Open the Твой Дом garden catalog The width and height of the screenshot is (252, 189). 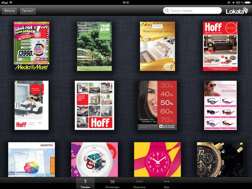point(94,46)
